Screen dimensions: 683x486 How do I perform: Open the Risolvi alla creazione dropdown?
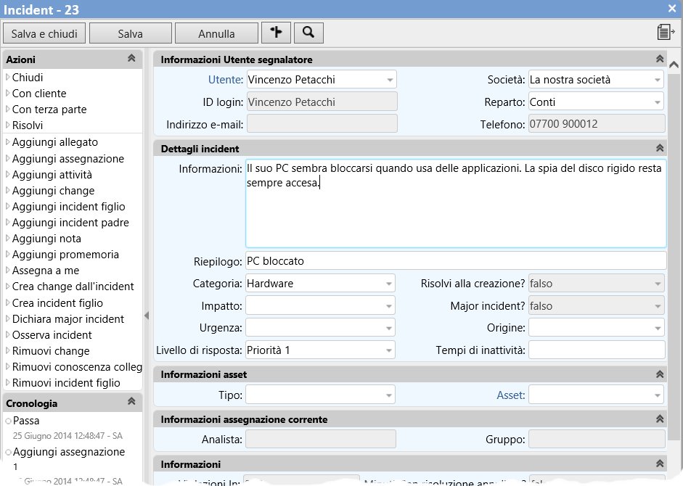658,284
